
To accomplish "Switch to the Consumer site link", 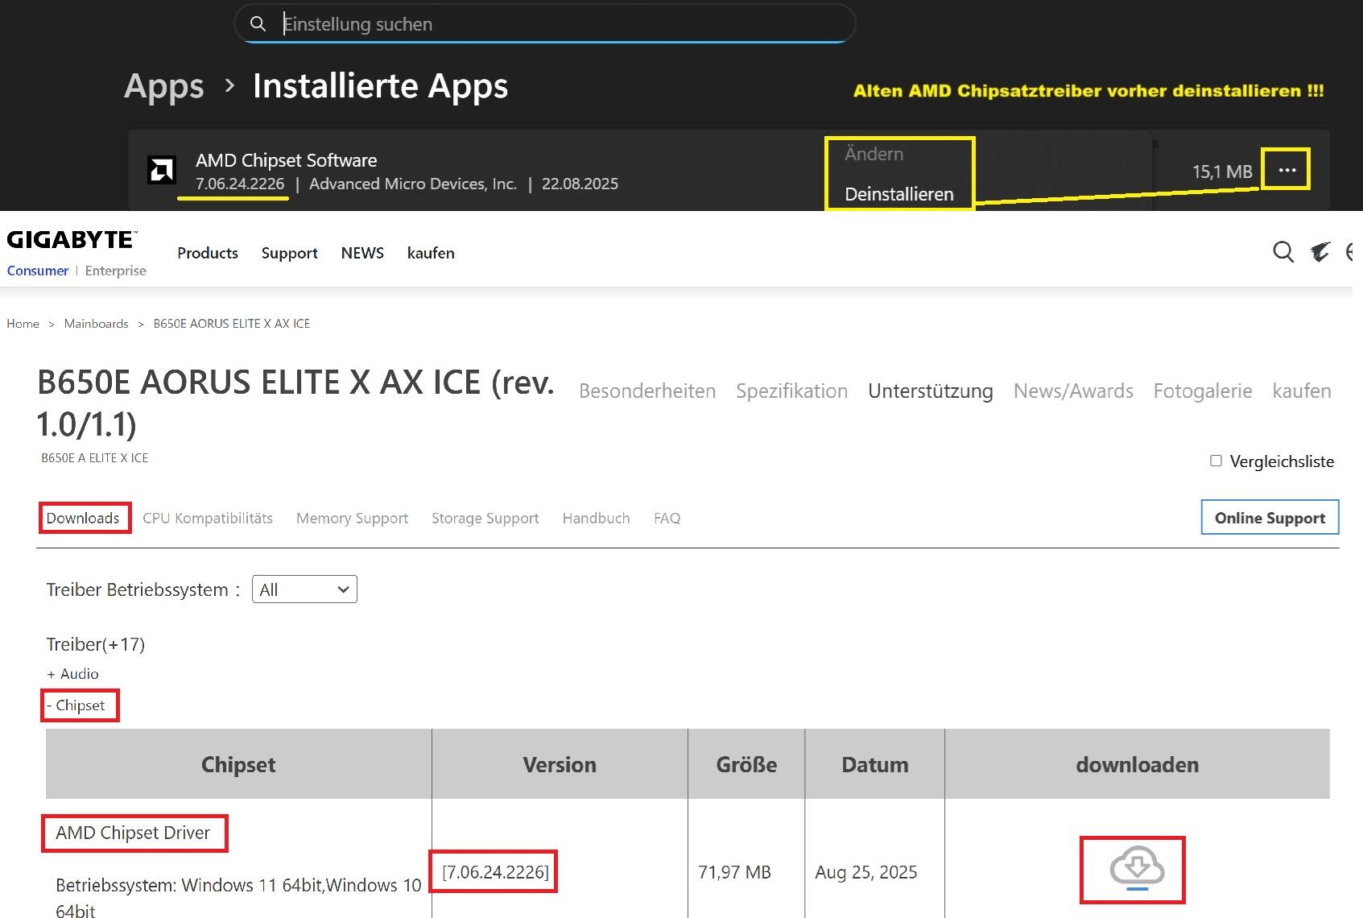I will pos(38,271).
